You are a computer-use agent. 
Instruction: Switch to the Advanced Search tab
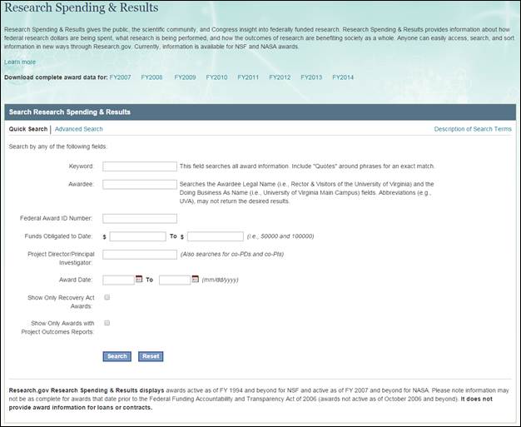[x=79, y=129]
